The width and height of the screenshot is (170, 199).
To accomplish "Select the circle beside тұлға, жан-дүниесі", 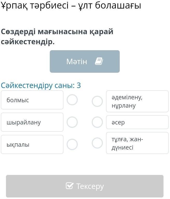I will click(97, 143).
